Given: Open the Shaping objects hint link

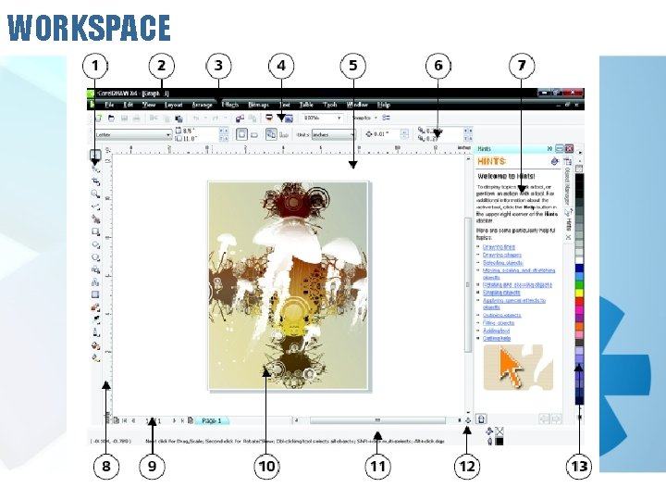Looking at the screenshot, I should pos(501,293).
